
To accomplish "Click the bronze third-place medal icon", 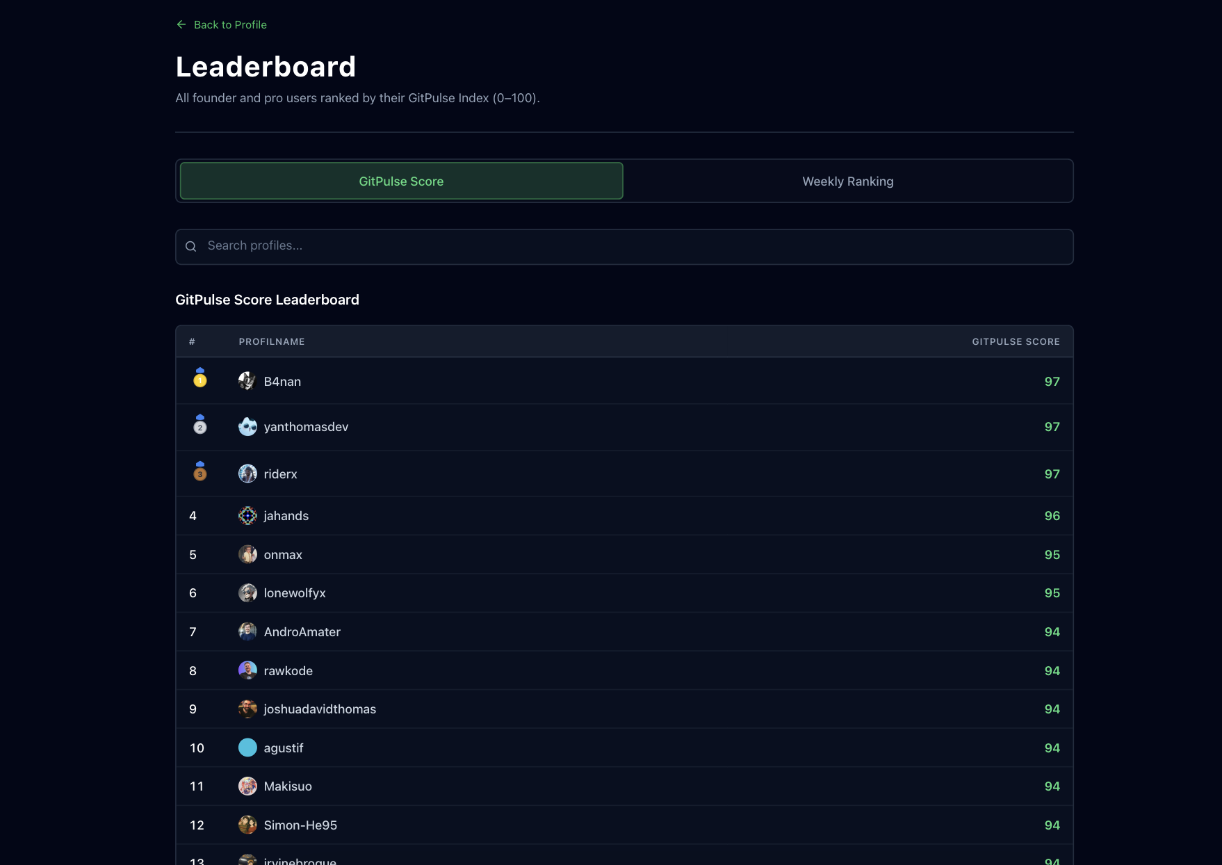I will coord(200,471).
